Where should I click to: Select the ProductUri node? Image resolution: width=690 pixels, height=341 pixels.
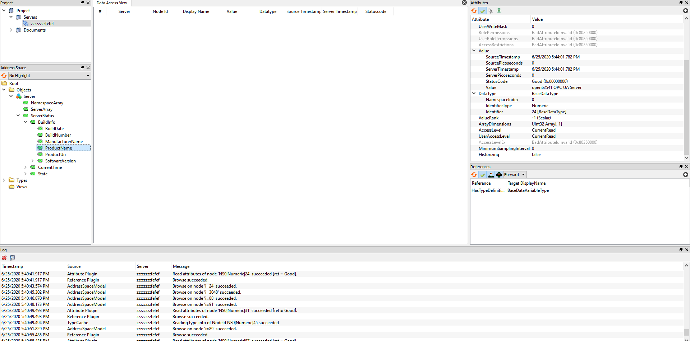pyautogui.click(x=56, y=154)
